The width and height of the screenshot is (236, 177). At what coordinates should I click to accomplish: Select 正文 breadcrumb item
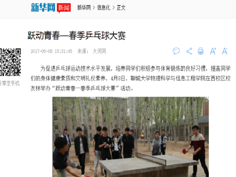121,8
